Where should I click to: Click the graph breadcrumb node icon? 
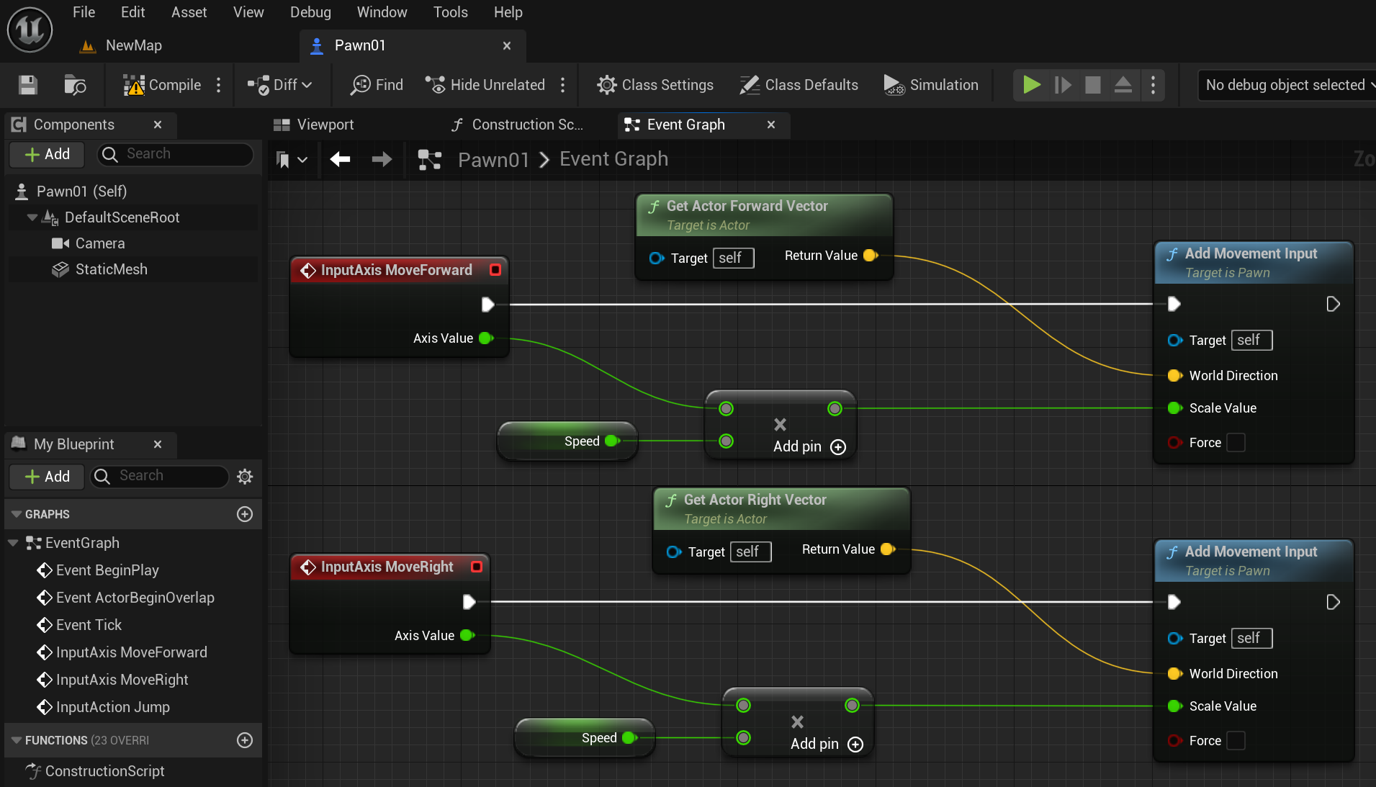[x=430, y=159]
